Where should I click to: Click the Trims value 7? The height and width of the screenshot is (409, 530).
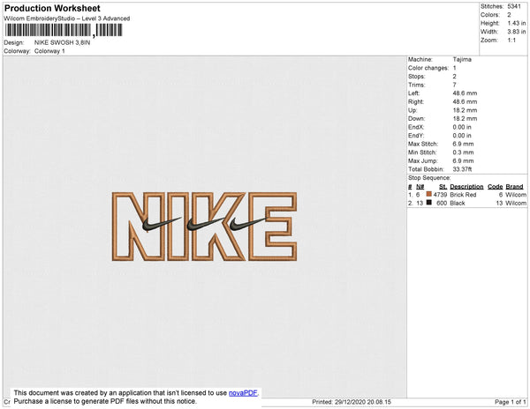click(x=454, y=85)
